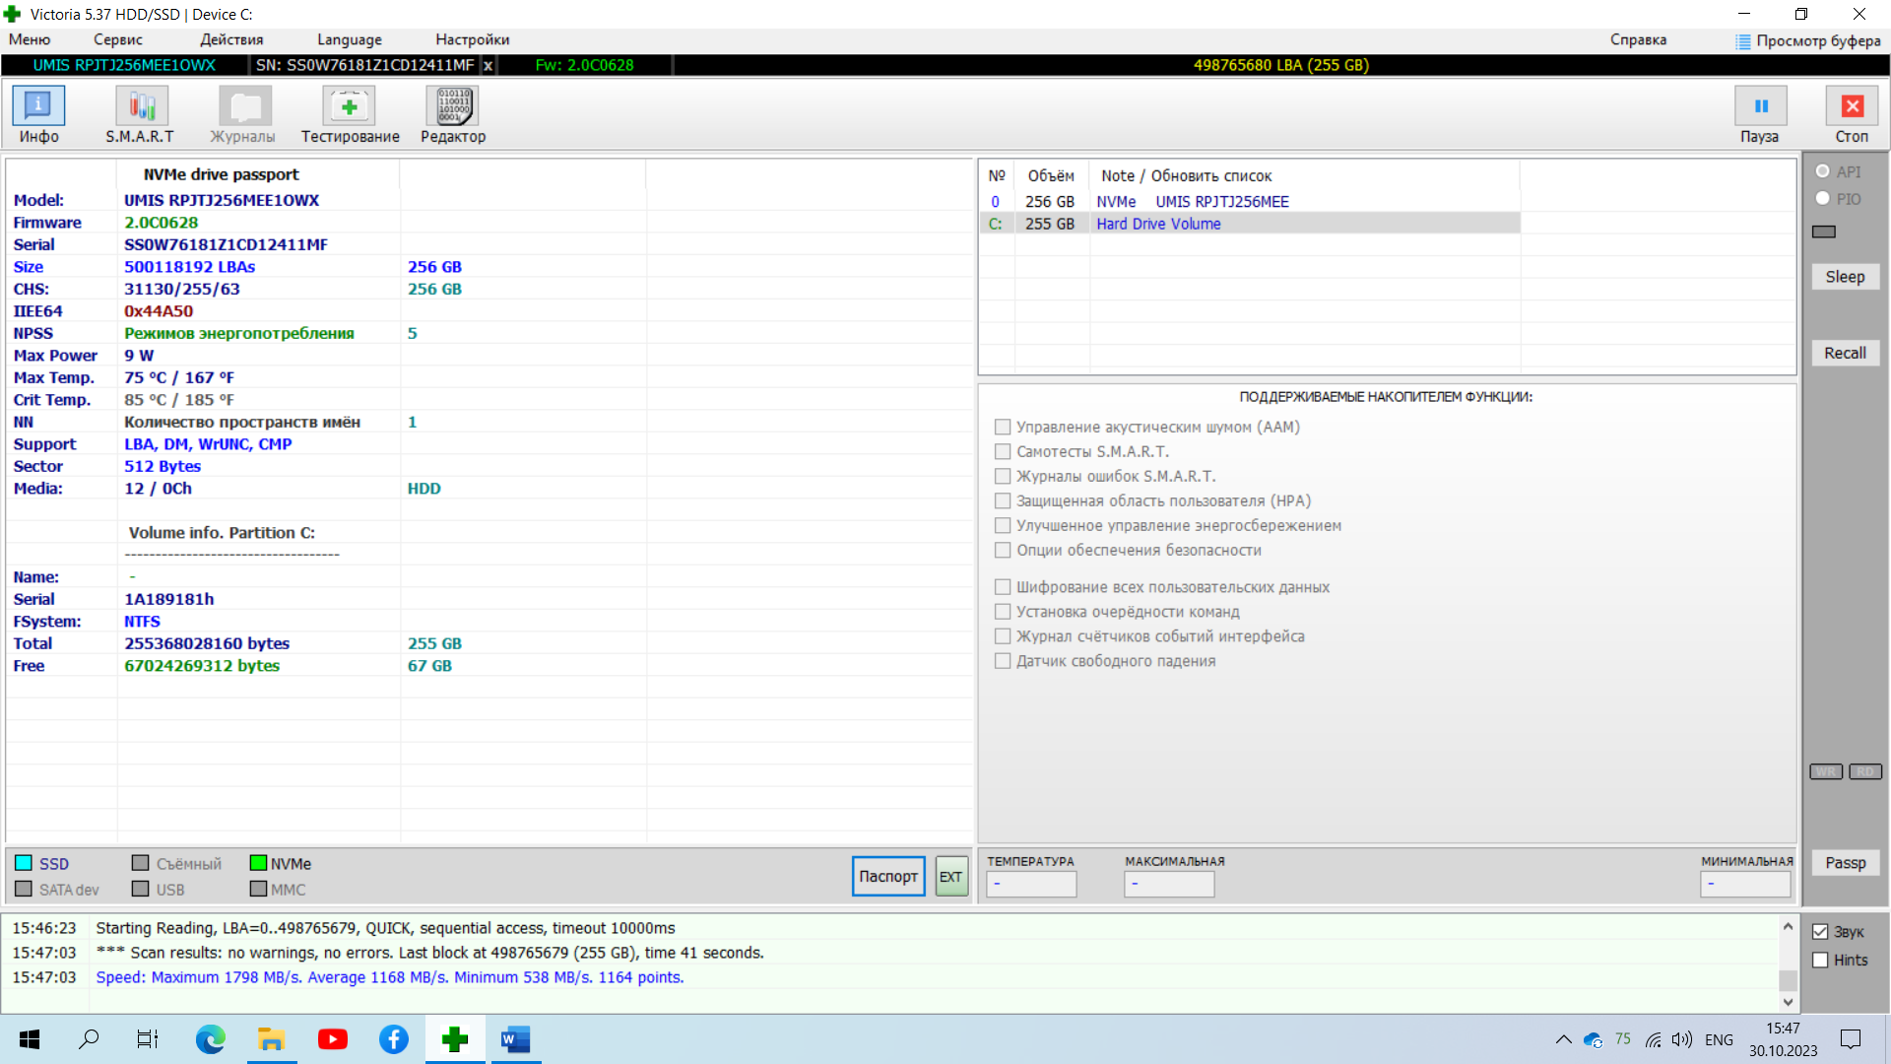Open the S.M.A.R.T attributes view
The image size is (1891, 1064).
140,114
